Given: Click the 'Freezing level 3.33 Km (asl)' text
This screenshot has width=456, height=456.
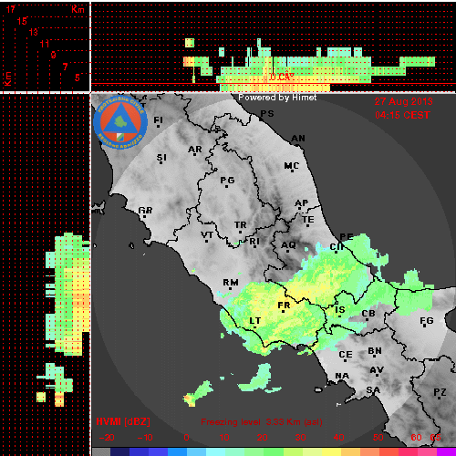Looking at the screenshot, I should (262, 422).
